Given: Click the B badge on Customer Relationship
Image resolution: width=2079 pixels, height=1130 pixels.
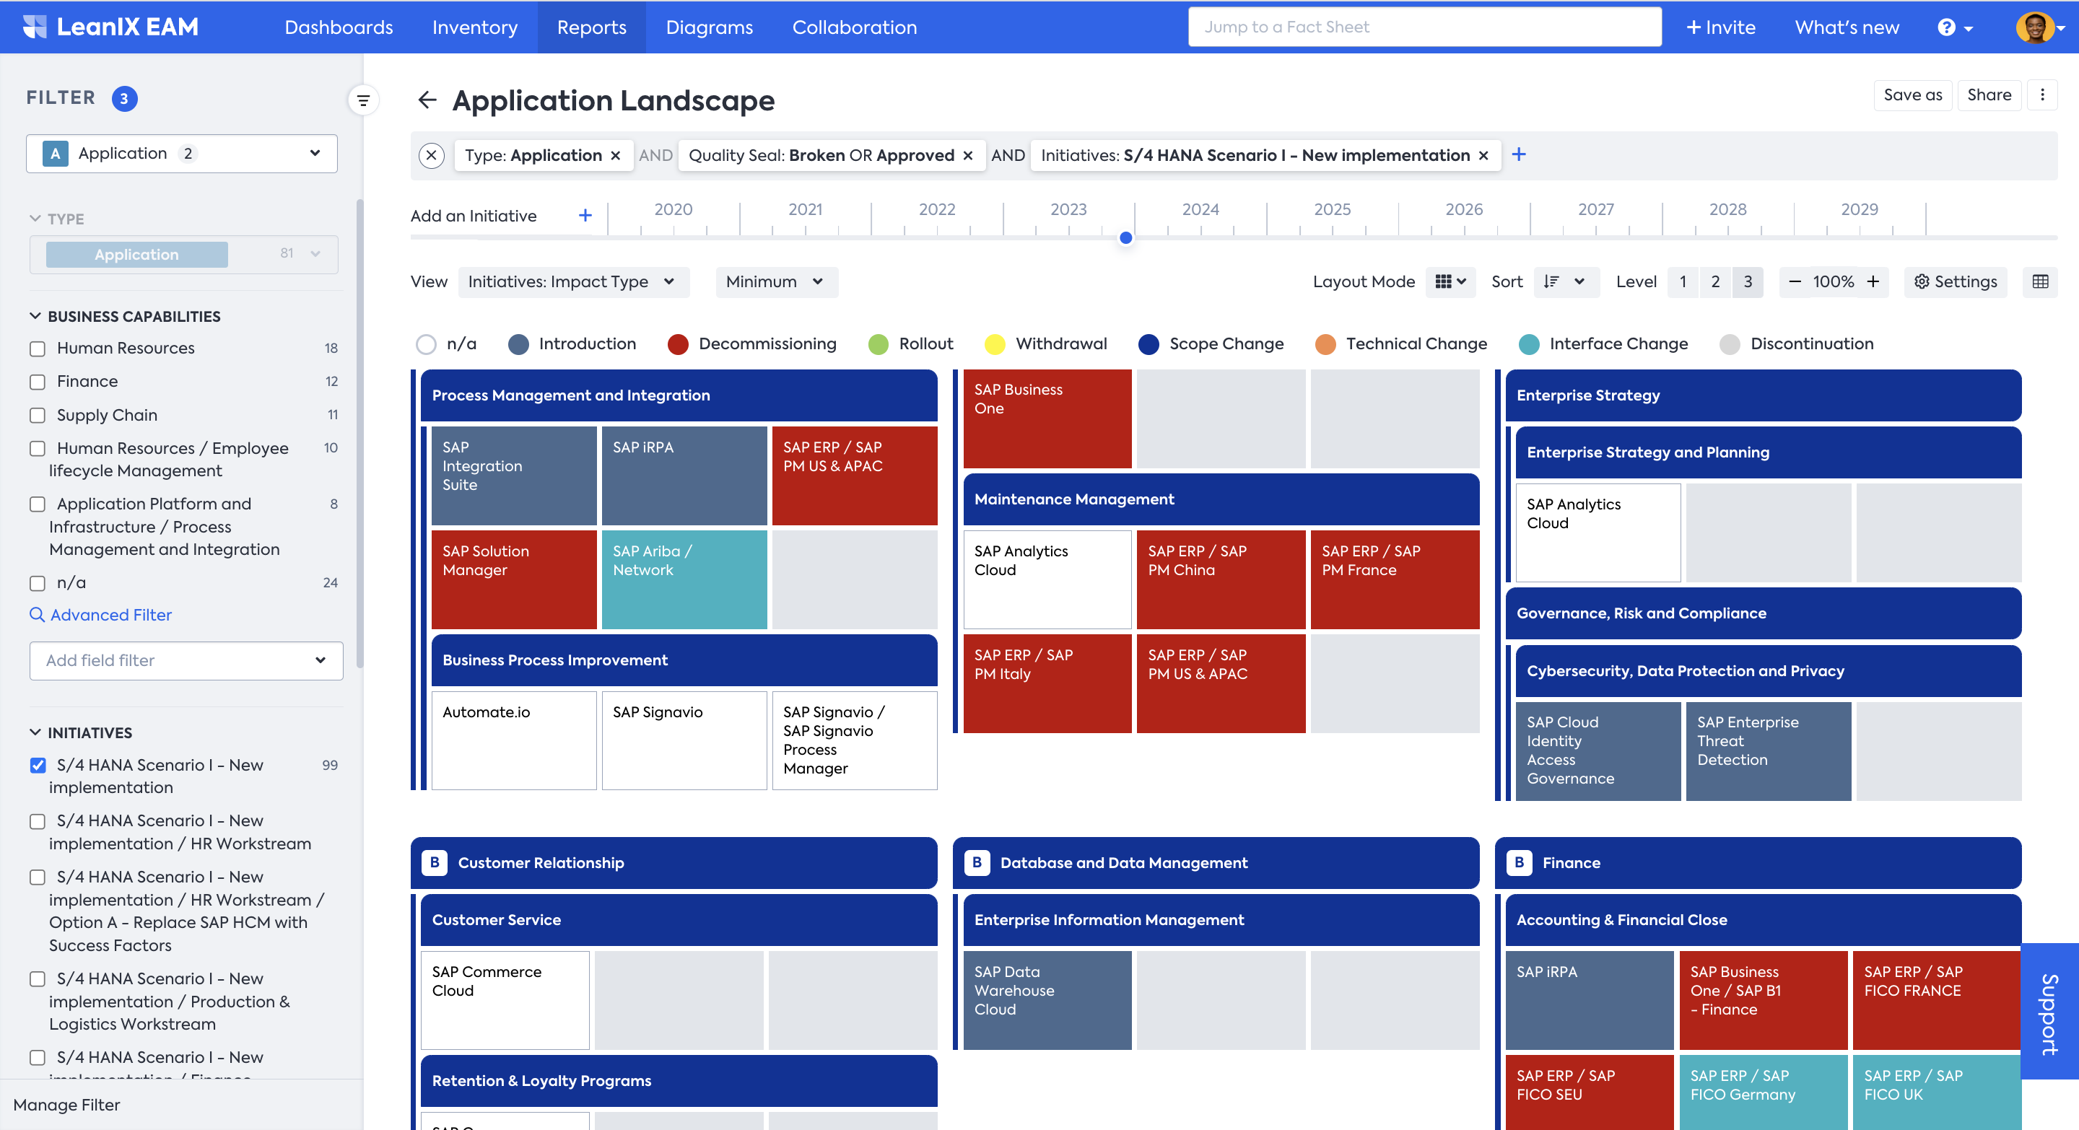Looking at the screenshot, I should (x=434, y=862).
